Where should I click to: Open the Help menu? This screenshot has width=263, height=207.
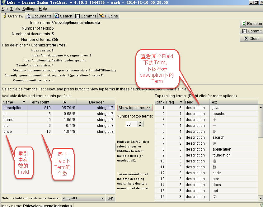click(x=43, y=8)
